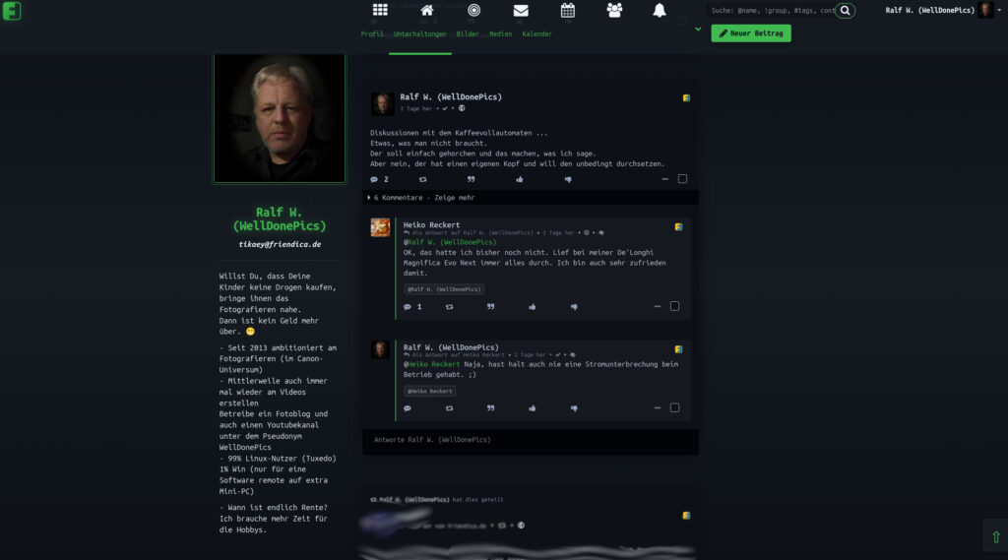This screenshot has width=1008, height=560.
Task: Open the messages envelope icon
Action: (x=521, y=10)
